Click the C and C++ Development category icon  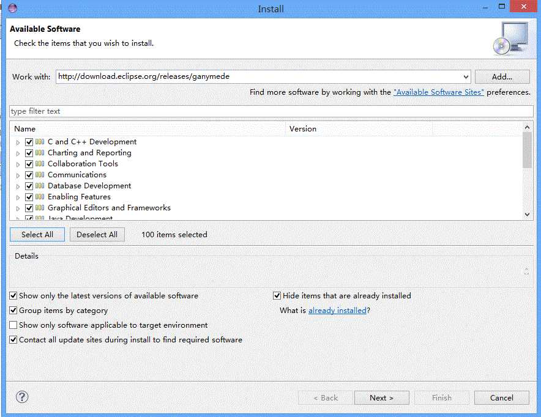pyautogui.click(x=40, y=142)
